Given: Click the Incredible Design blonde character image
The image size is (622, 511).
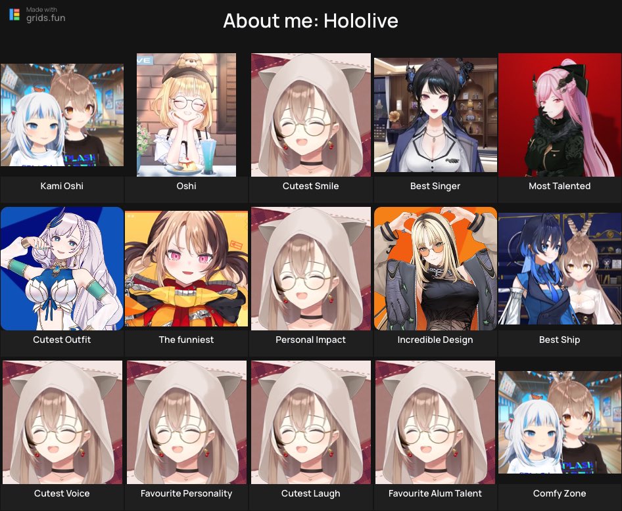Looking at the screenshot, I should click(x=435, y=269).
